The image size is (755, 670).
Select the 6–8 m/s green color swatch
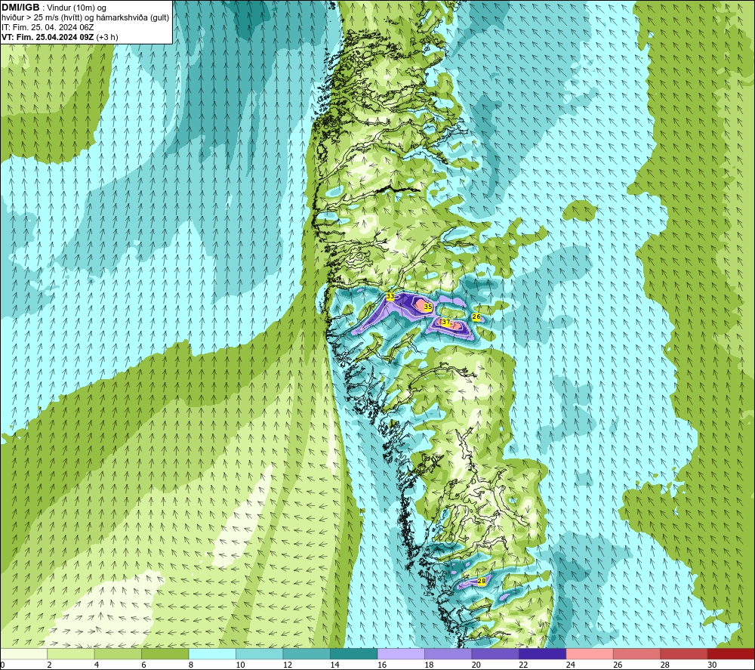165,653
